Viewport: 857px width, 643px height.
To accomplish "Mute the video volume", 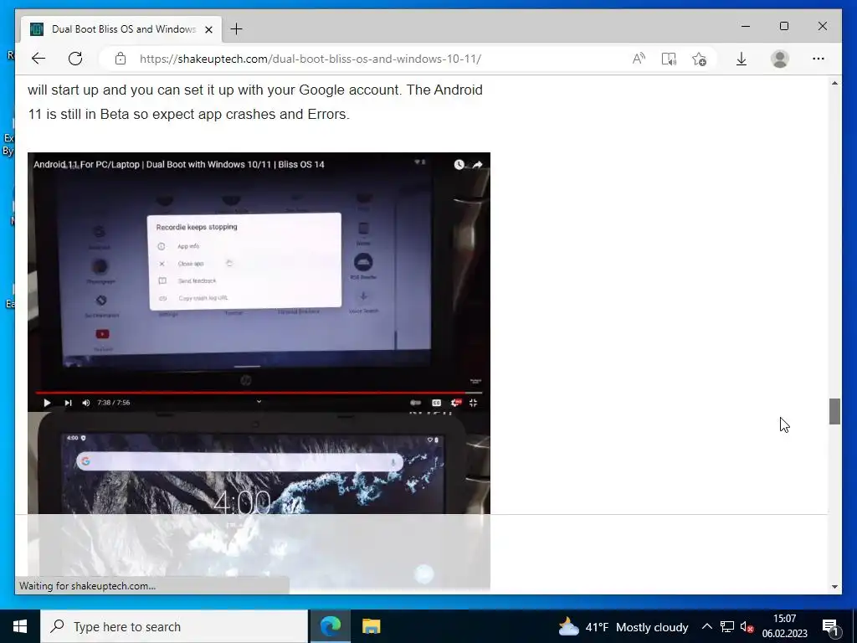I will 86,403.
